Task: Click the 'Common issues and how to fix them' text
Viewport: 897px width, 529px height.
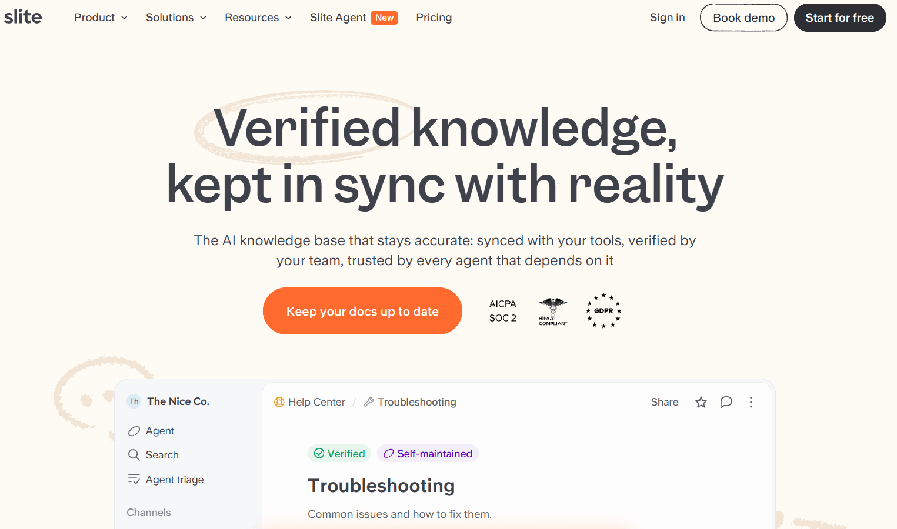Action: [x=399, y=514]
